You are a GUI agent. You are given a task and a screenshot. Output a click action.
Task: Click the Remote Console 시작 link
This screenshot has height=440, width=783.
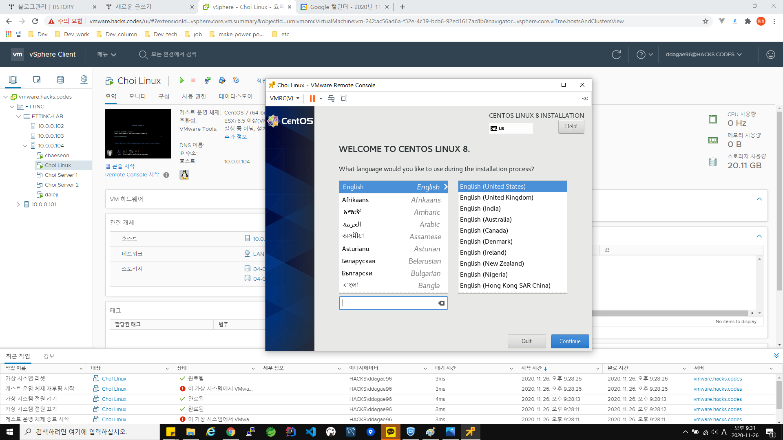pyautogui.click(x=132, y=174)
